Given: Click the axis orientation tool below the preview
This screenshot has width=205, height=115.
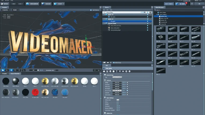Looking at the screenshot, I should (x=24, y=70).
